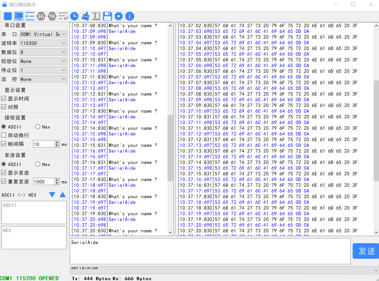The width and height of the screenshot is (379, 281).
Task: Click the ASCII log pane scrollbar thumb
Action: pyautogui.click(x=170, y=148)
